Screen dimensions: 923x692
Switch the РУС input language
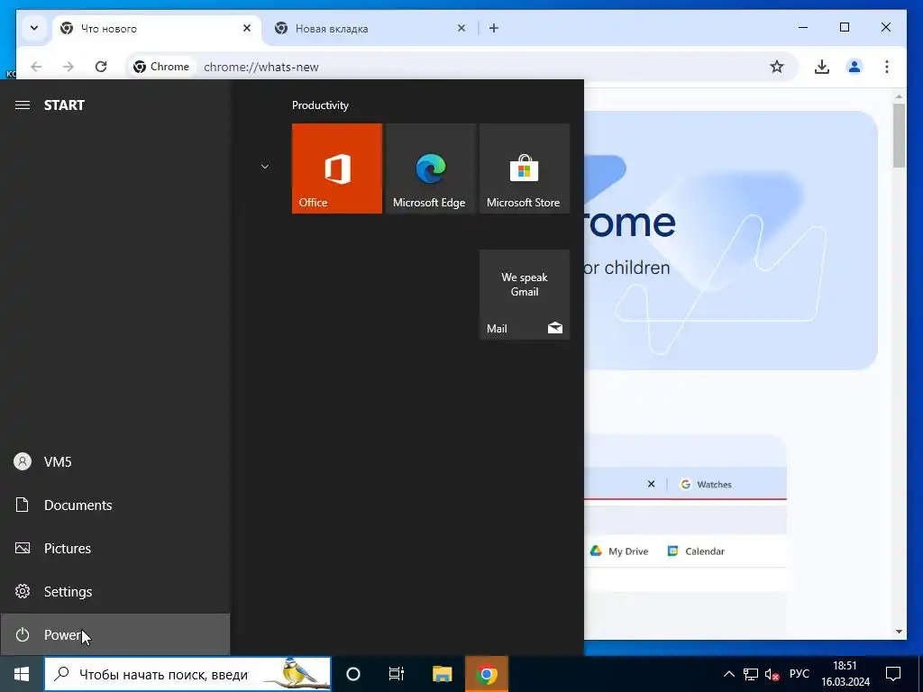[x=799, y=674]
